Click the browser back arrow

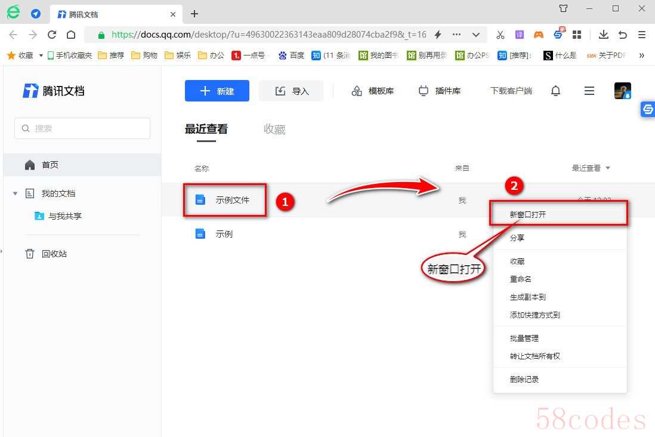(13, 35)
